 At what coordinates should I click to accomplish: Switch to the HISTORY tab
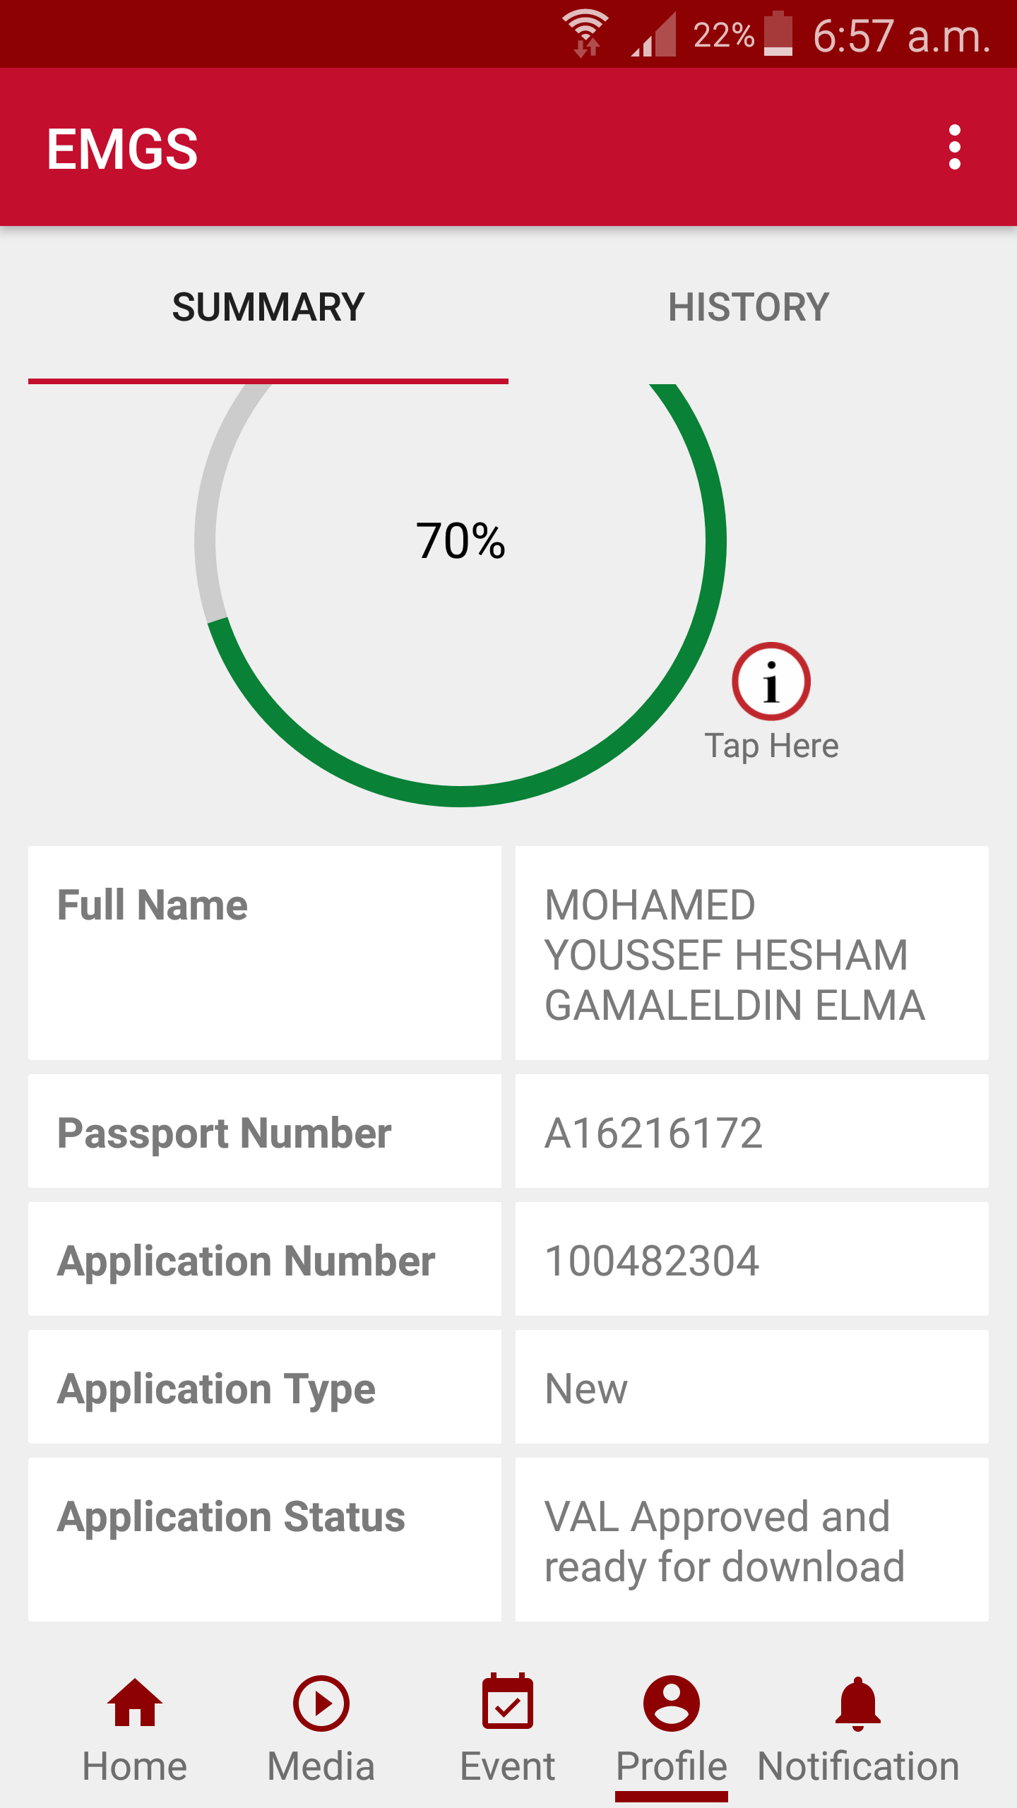point(749,307)
